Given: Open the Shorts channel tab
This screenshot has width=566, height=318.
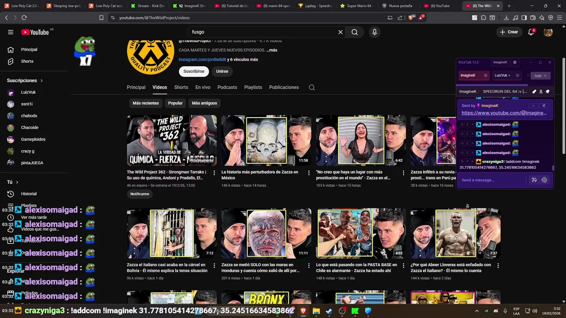Looking at the screenshot, I should (181, 87).
